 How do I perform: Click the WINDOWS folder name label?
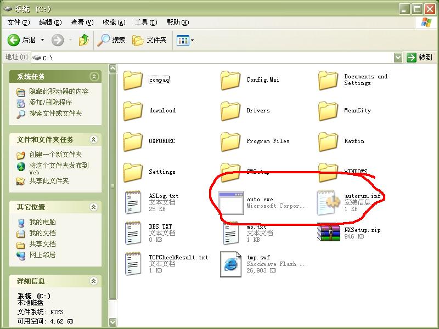coord(356,171)
